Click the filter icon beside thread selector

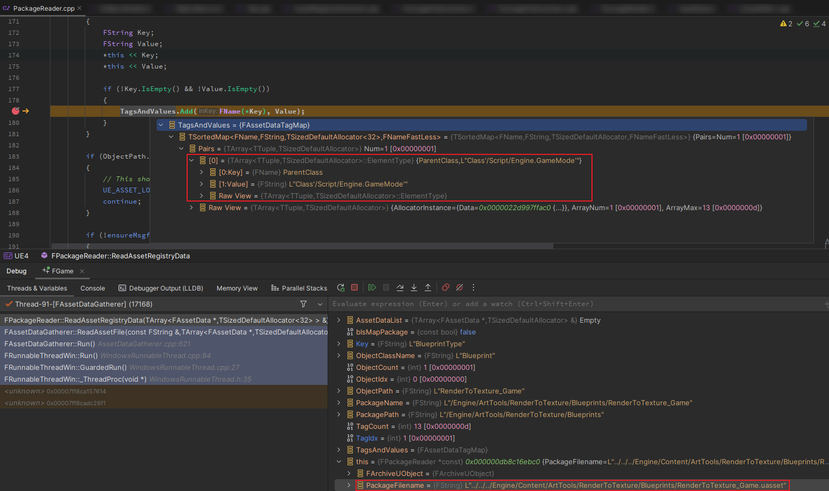(x=304, y=304)
